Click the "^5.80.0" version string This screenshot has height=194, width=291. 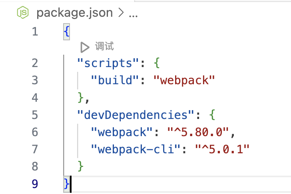[198, 132]
